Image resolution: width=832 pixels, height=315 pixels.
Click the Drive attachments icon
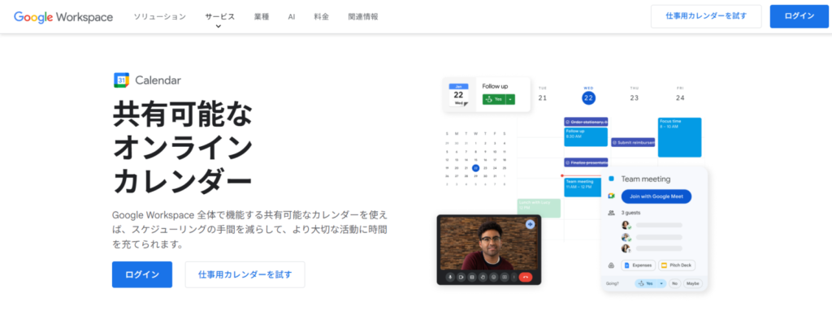pyautogui.click(x=611, y=265)
